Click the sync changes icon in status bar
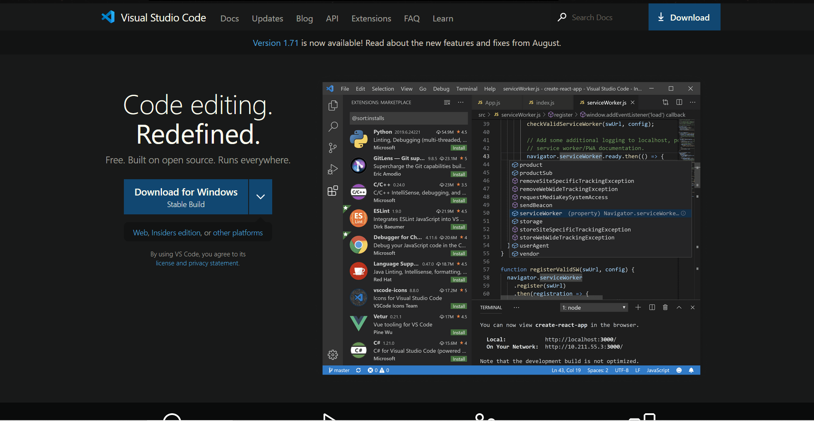 pos(358,370)
